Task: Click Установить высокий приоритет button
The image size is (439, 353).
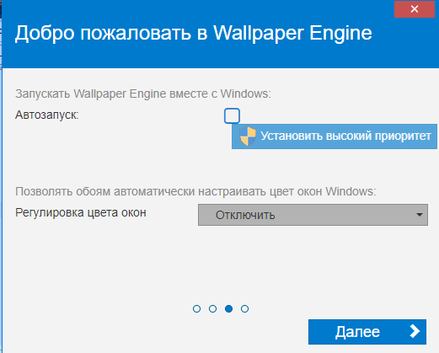Action: click(x=335, y=136)
